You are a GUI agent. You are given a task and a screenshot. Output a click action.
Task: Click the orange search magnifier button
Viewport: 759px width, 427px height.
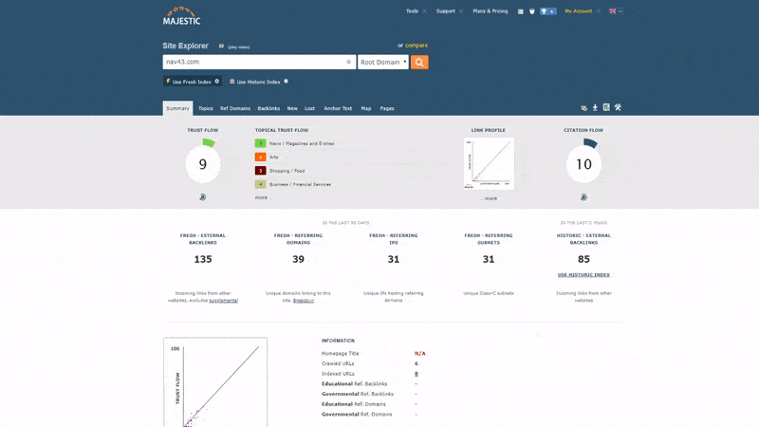point(419,62)
